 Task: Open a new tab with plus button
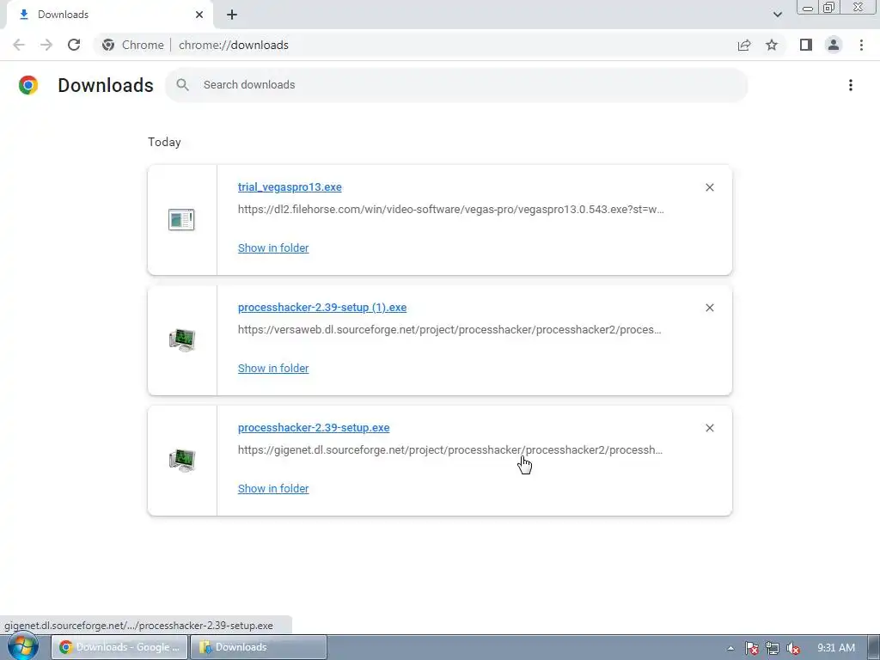pyautogui.click(x=232, y=15)
